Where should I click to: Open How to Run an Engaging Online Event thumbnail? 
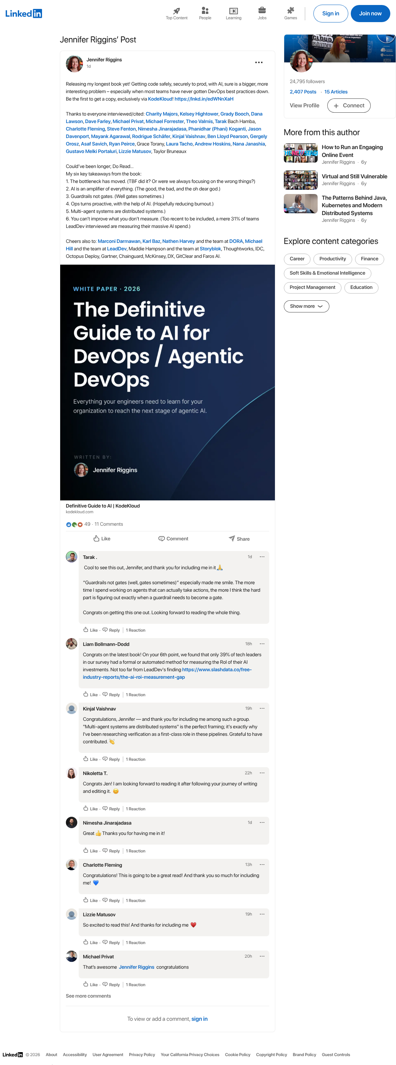tap(301, 153)
